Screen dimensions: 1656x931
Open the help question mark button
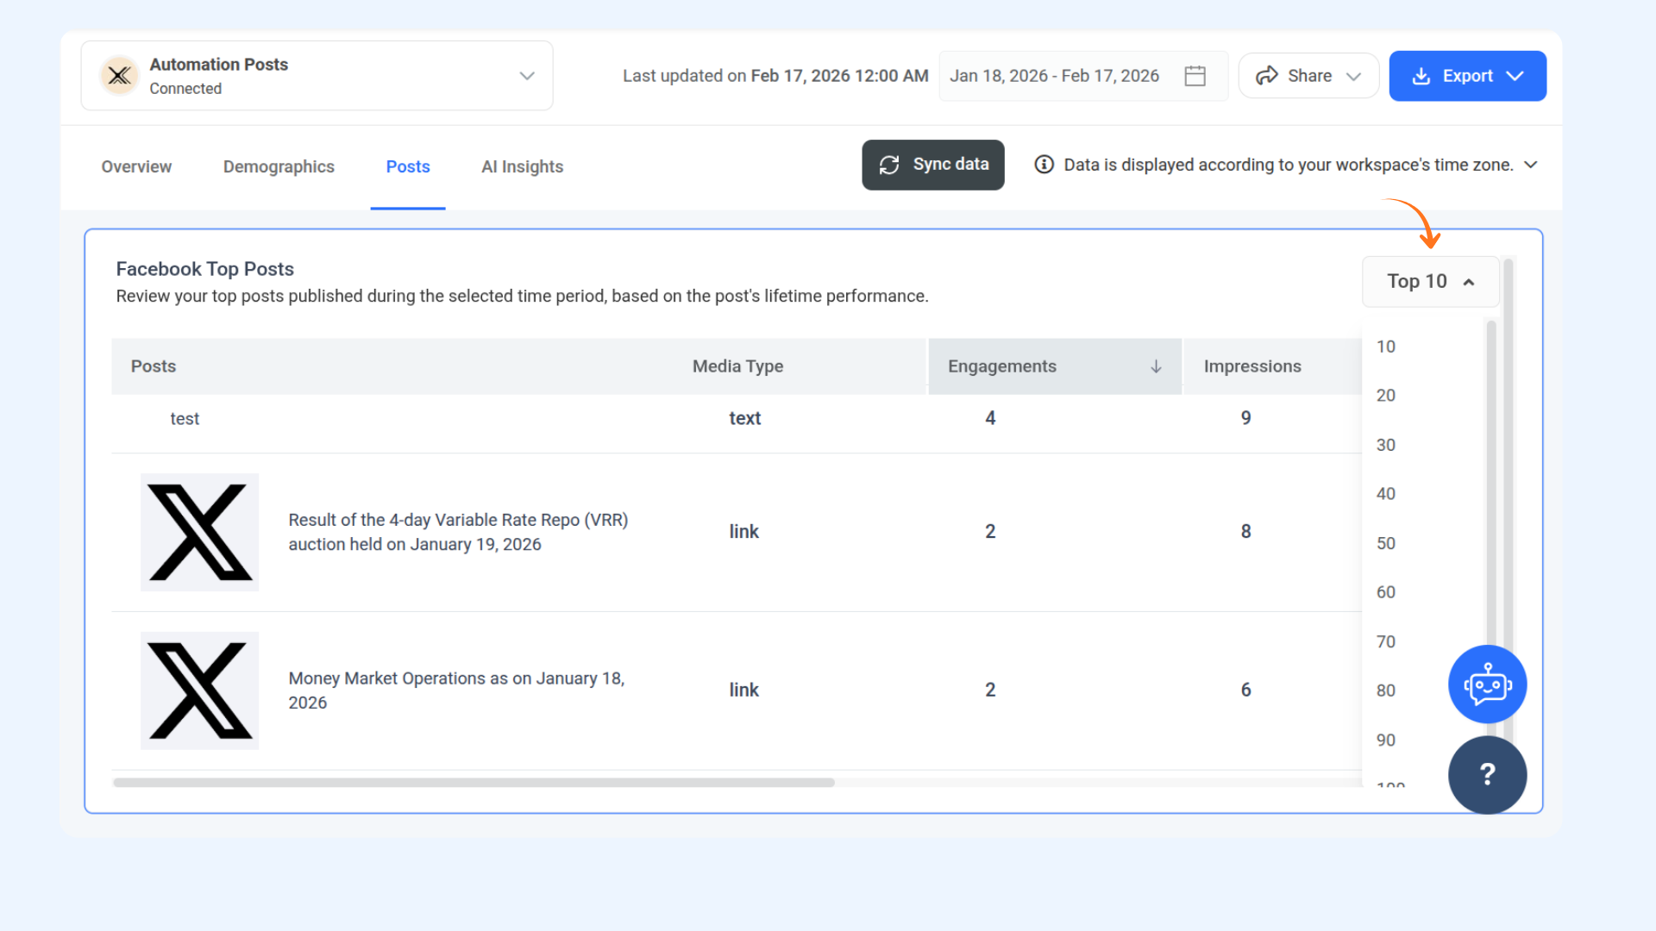[x=1487, y=774]
